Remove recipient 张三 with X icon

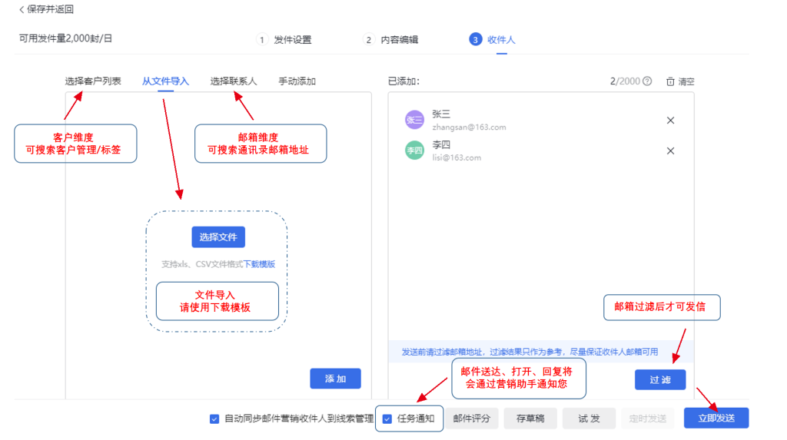coord(670,121)
